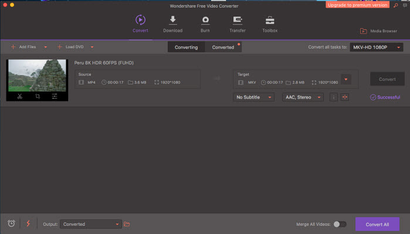Open the output folder icon
This screenshot has width=410, height=234.
click(127, 224)
